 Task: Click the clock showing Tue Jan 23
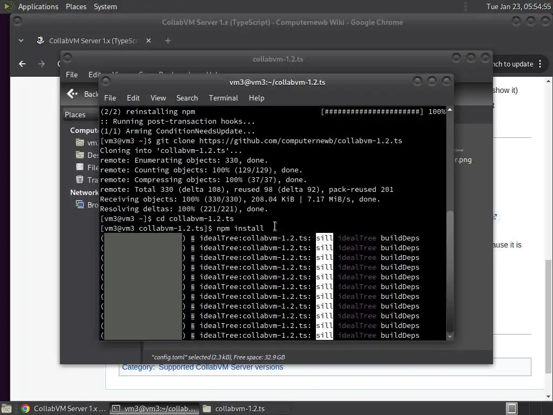pyautogui.click(x=518, y=6)
